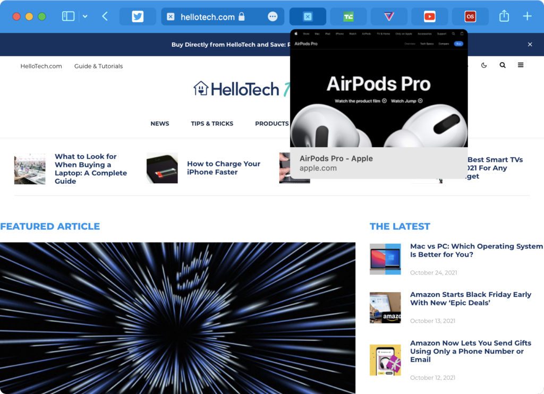The height and width of the screenshot is (394, 544).
Task: Click the Mac vs PC thumbnail
Action: pyautogui.click(x=385, y=259)
